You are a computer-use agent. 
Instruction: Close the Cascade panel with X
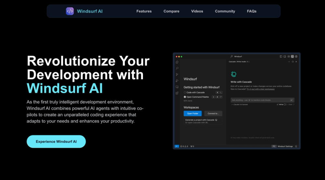coord(296,62)
